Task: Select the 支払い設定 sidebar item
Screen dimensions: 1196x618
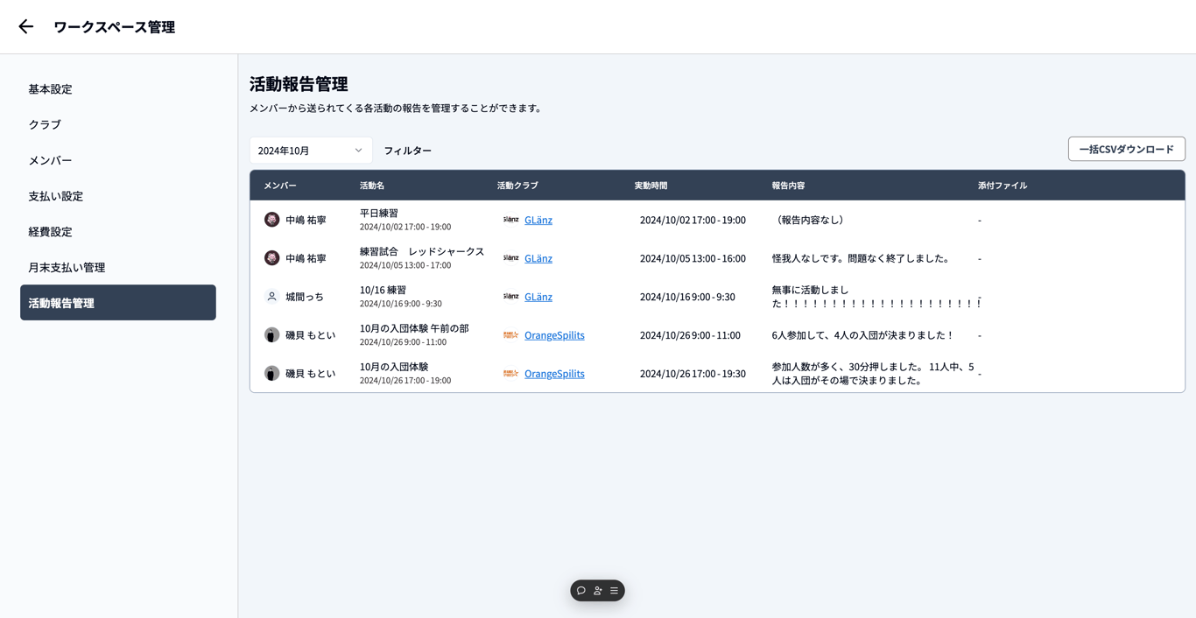Action: (55, 196)
